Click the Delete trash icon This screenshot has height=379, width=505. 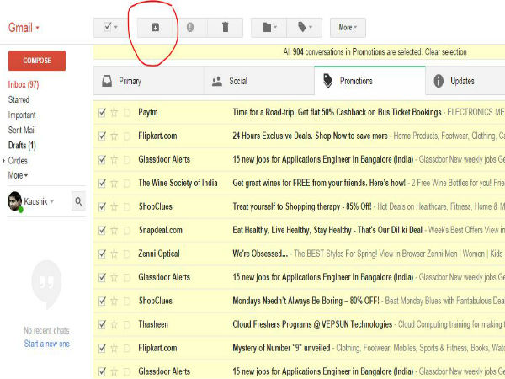(226, 28)
